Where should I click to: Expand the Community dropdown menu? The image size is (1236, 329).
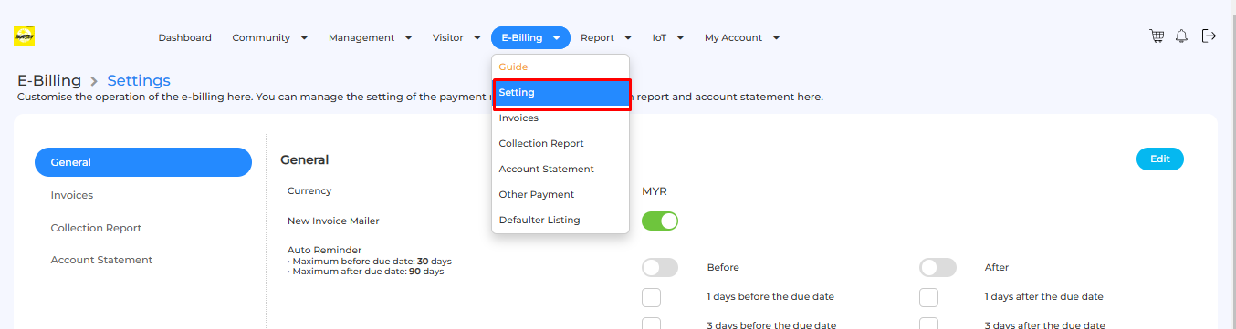[270, 37]
